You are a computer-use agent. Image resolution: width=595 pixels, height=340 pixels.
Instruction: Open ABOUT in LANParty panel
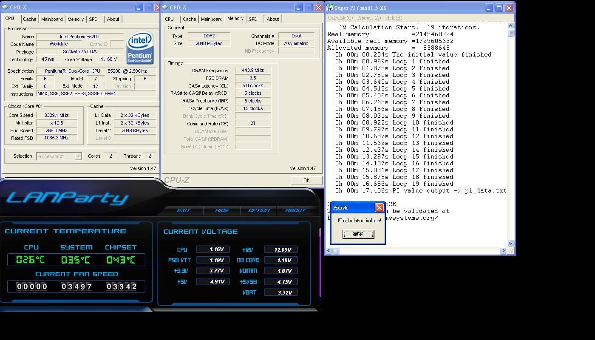pyautogui.click(x=295, y=210)
